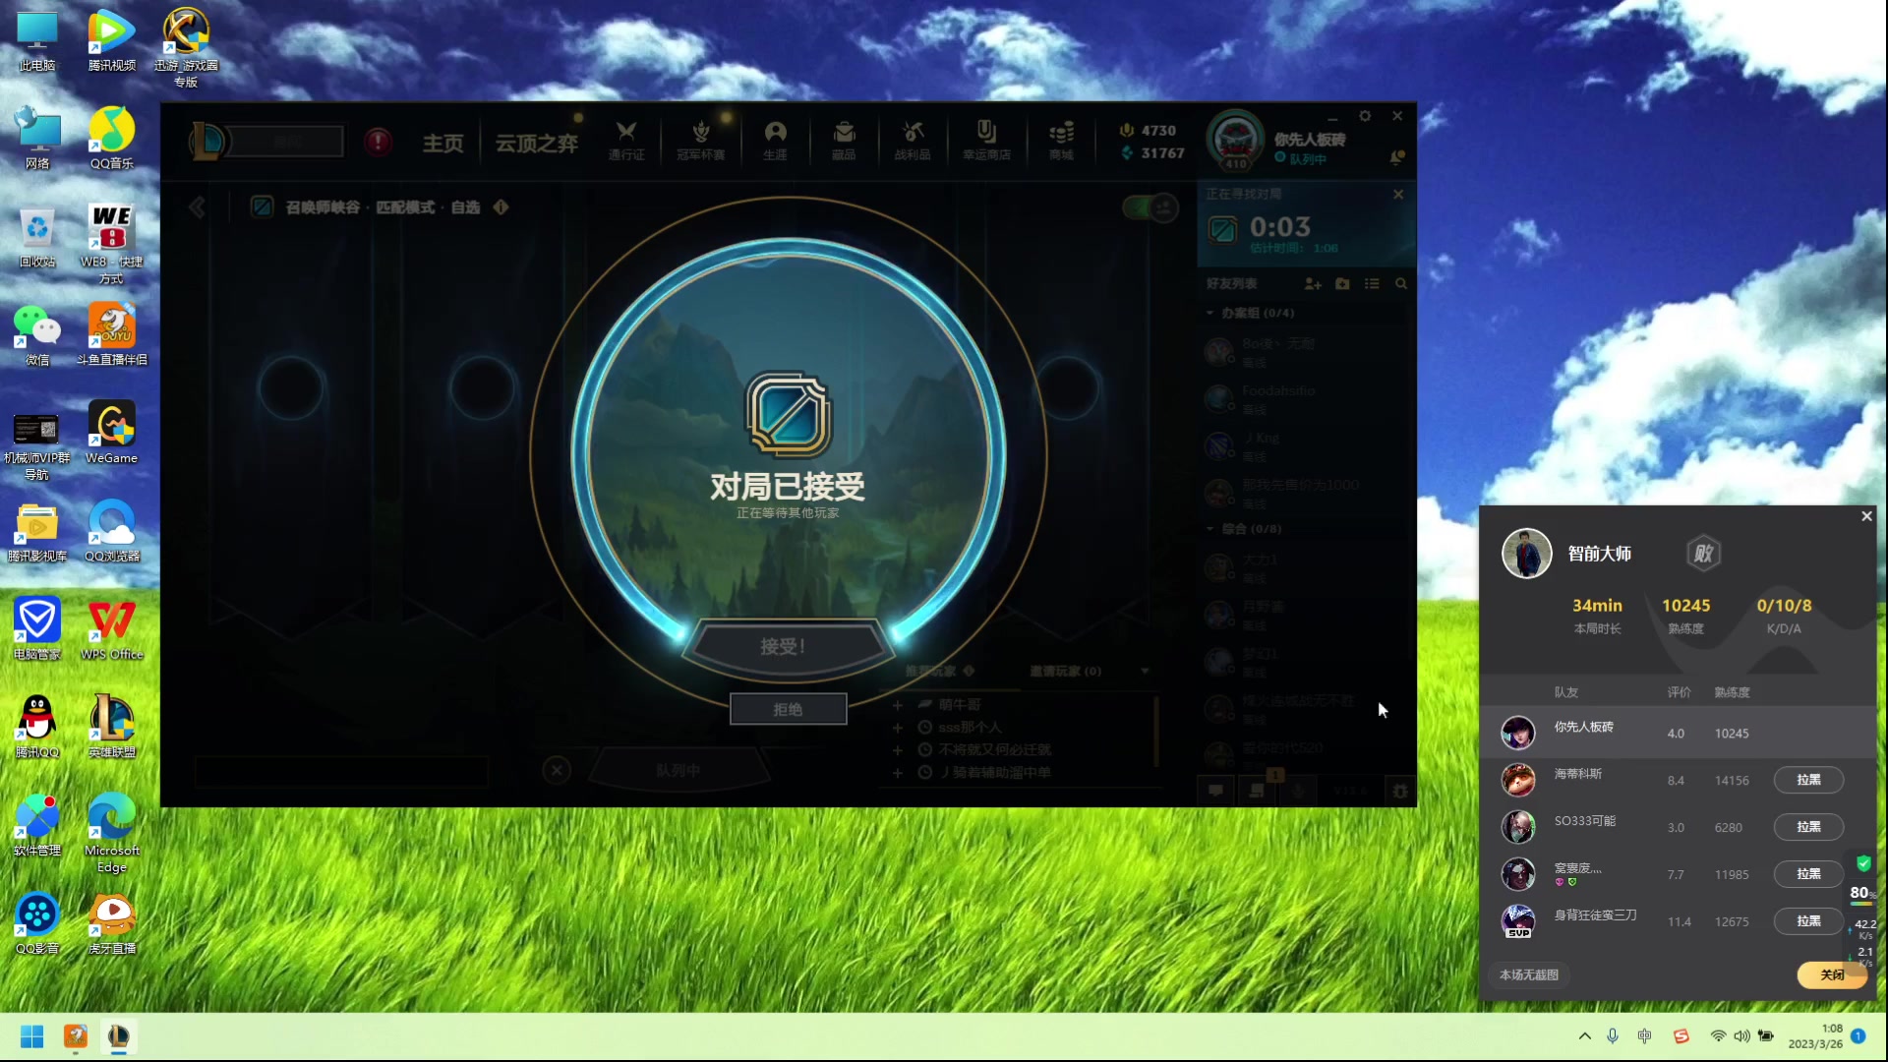Click the summoner profile avatar level 410
Screen dimensions: 1888x1062
tap(1235, 140)
